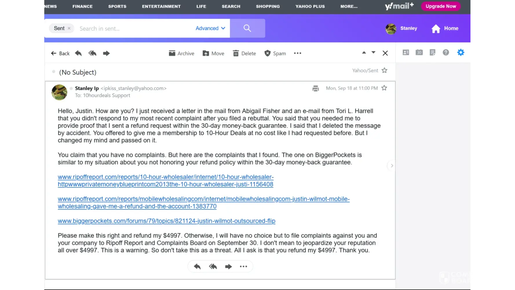Go to previous message with up arrow
Screen dimensions: 515x290
coord(364,52)
